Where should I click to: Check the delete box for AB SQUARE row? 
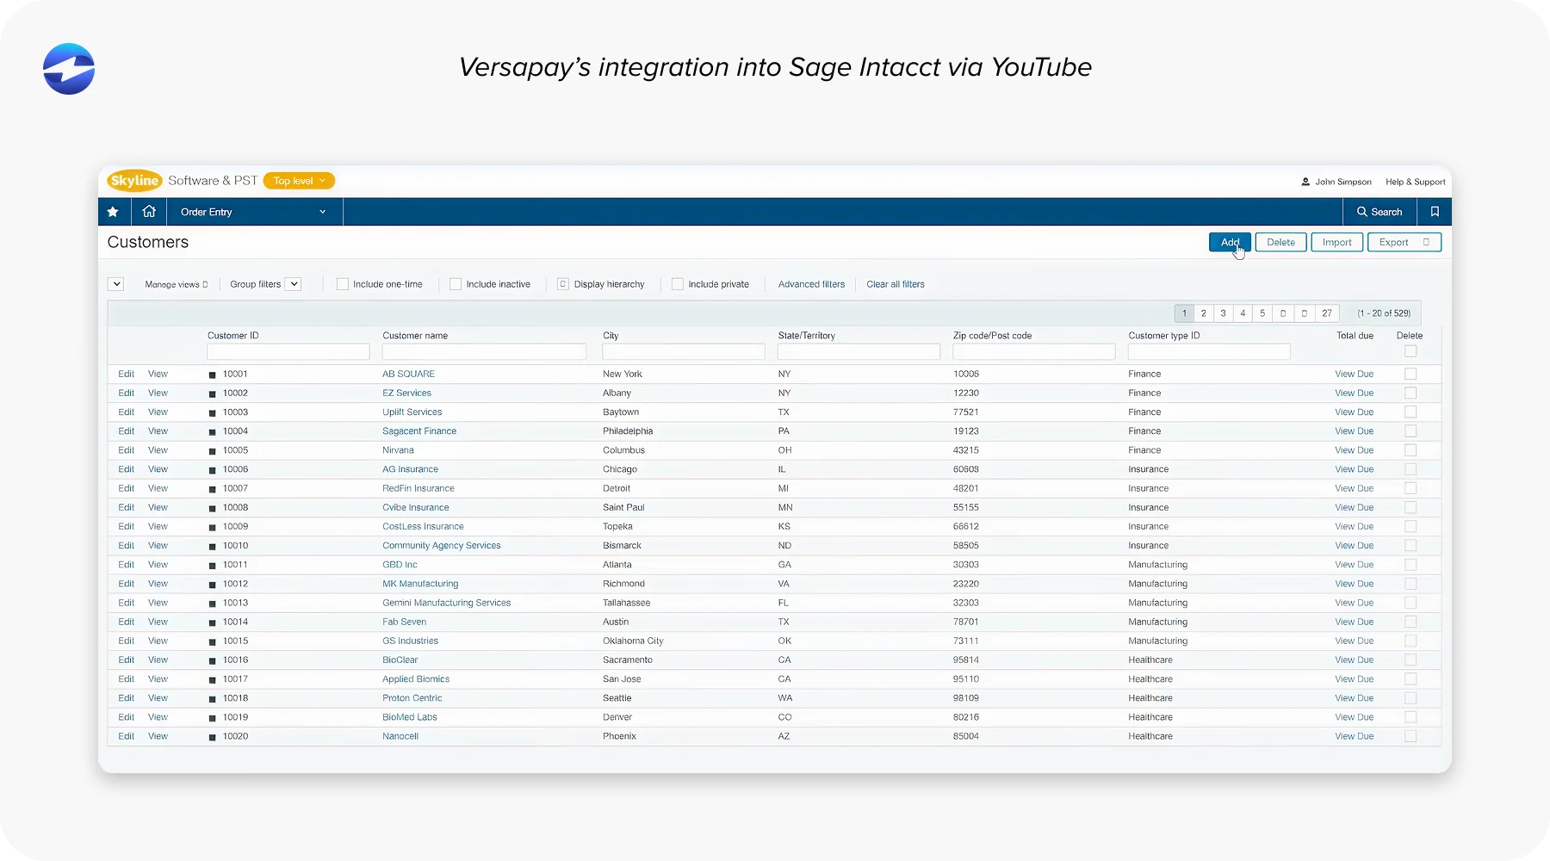point(1410,374)
